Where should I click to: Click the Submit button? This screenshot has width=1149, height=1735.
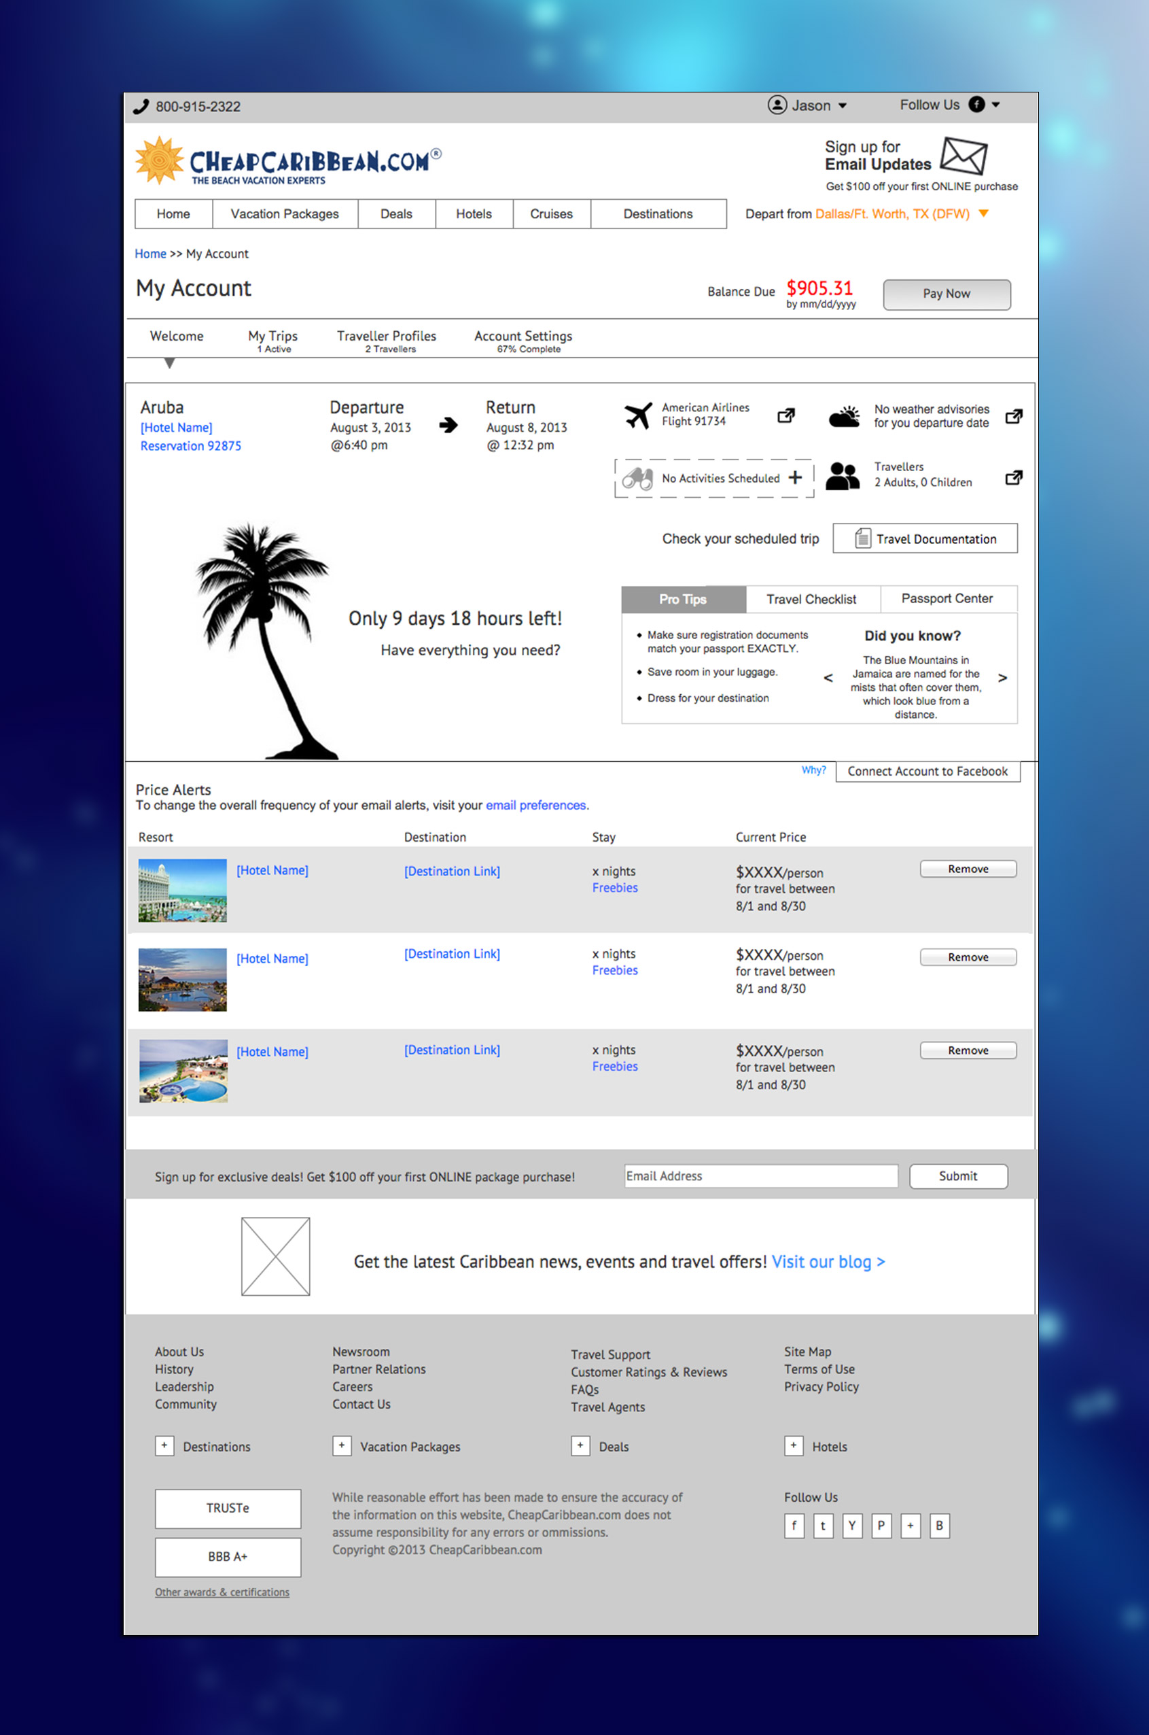coord(958,1176)
